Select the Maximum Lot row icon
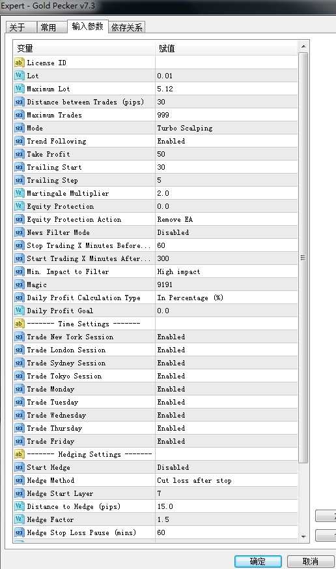Screen dimensions: 336x569 point(19,89)
